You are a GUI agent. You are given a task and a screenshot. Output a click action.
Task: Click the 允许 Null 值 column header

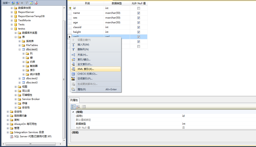coord(139,3)
